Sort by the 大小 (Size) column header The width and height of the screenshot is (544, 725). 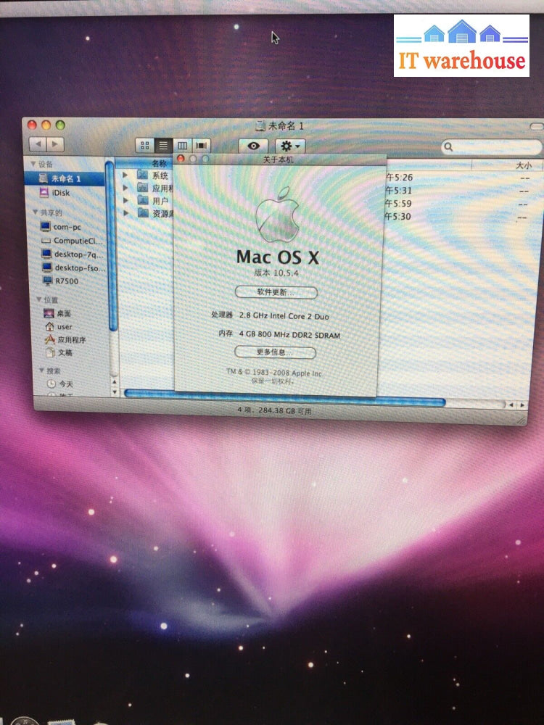tap(522, 165)
